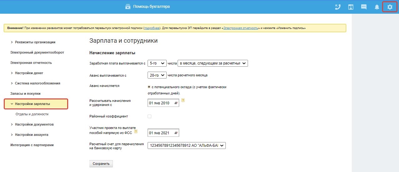Open the salary payment day dropdown '5-го'
This screenshot has width=399, height=172.
click(157, 63)
